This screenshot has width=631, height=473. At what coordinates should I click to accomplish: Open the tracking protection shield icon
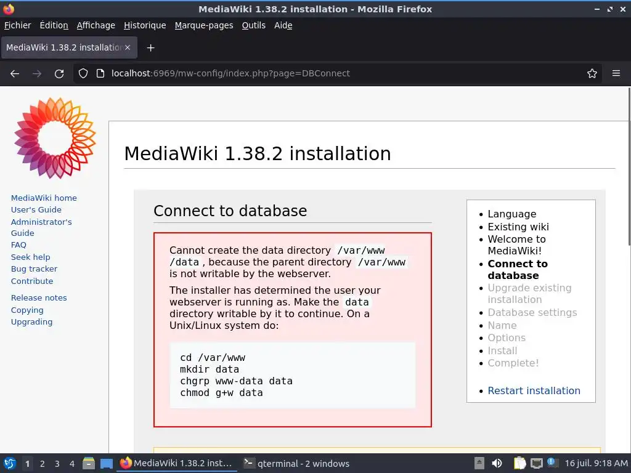(x=83, y=73)
